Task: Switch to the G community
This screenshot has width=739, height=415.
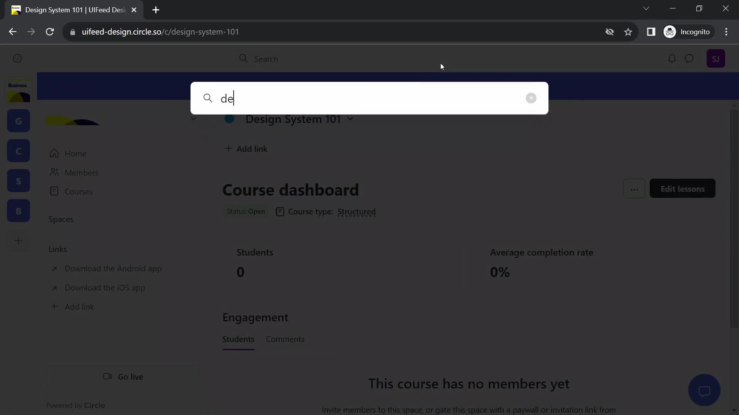Action: click(18, 121)
